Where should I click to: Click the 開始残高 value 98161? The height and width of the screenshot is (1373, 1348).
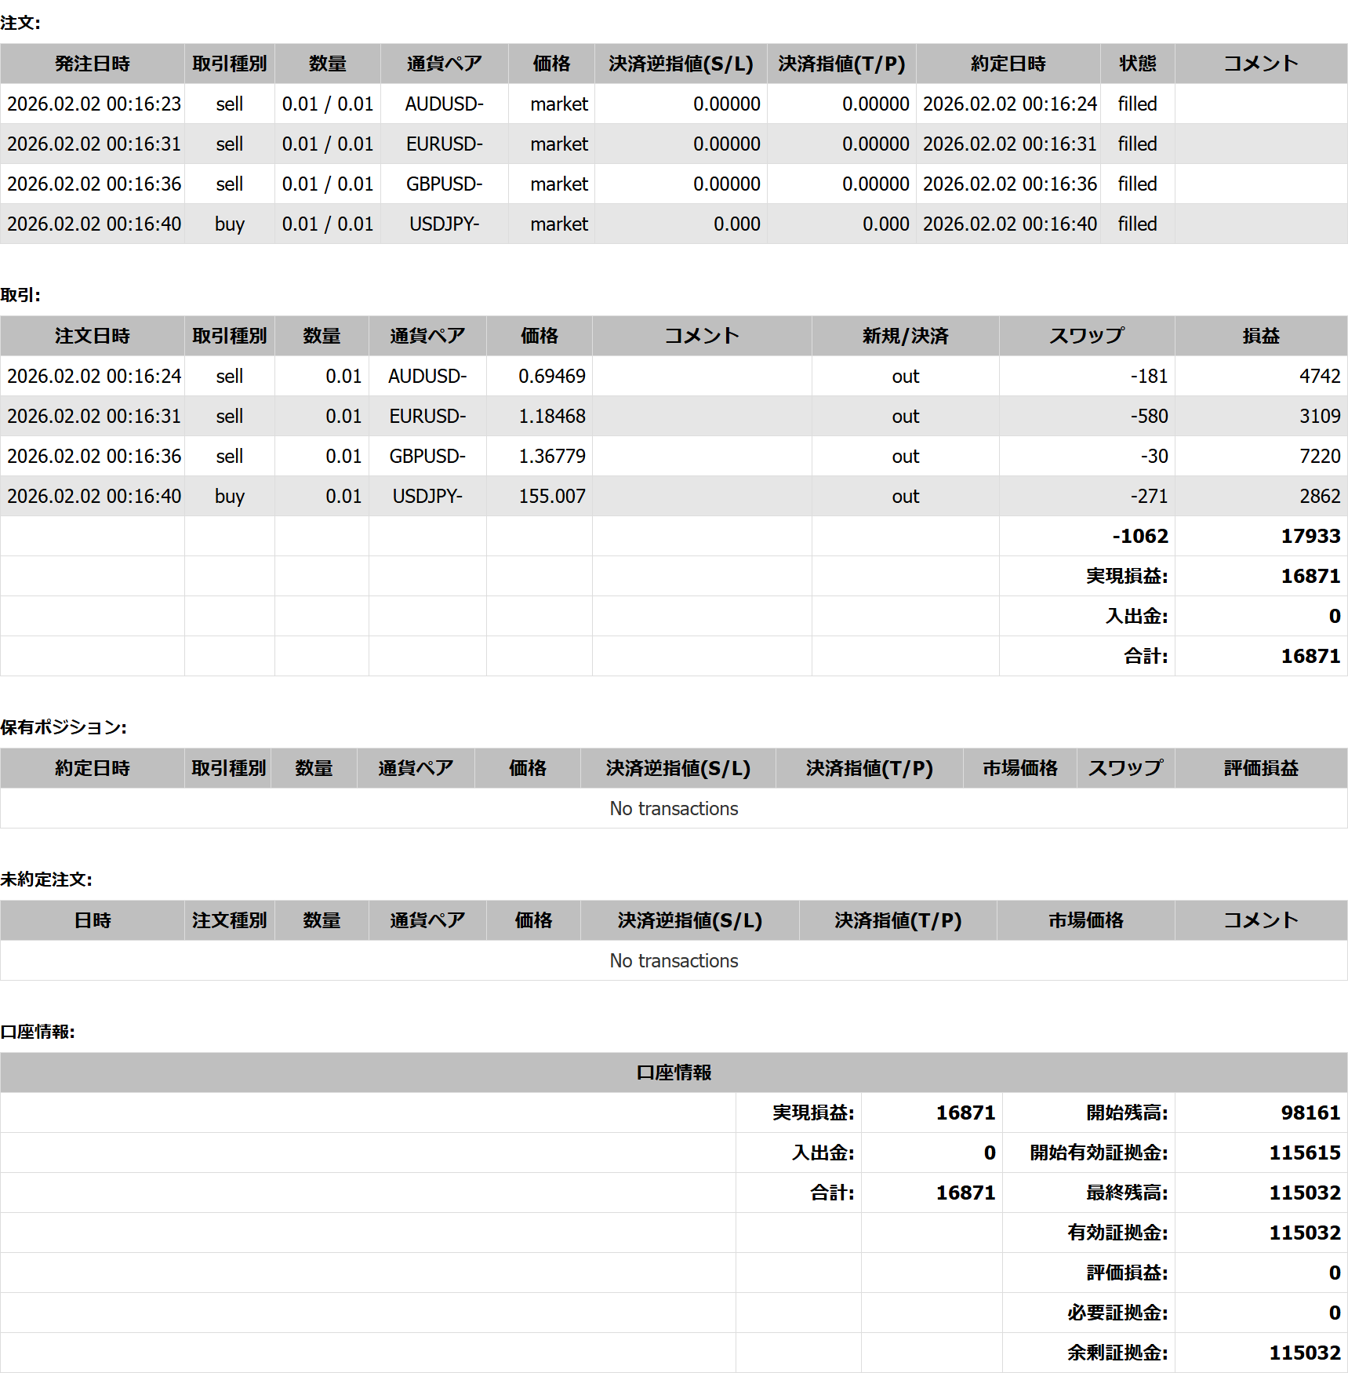(x=1310, y=1113)
